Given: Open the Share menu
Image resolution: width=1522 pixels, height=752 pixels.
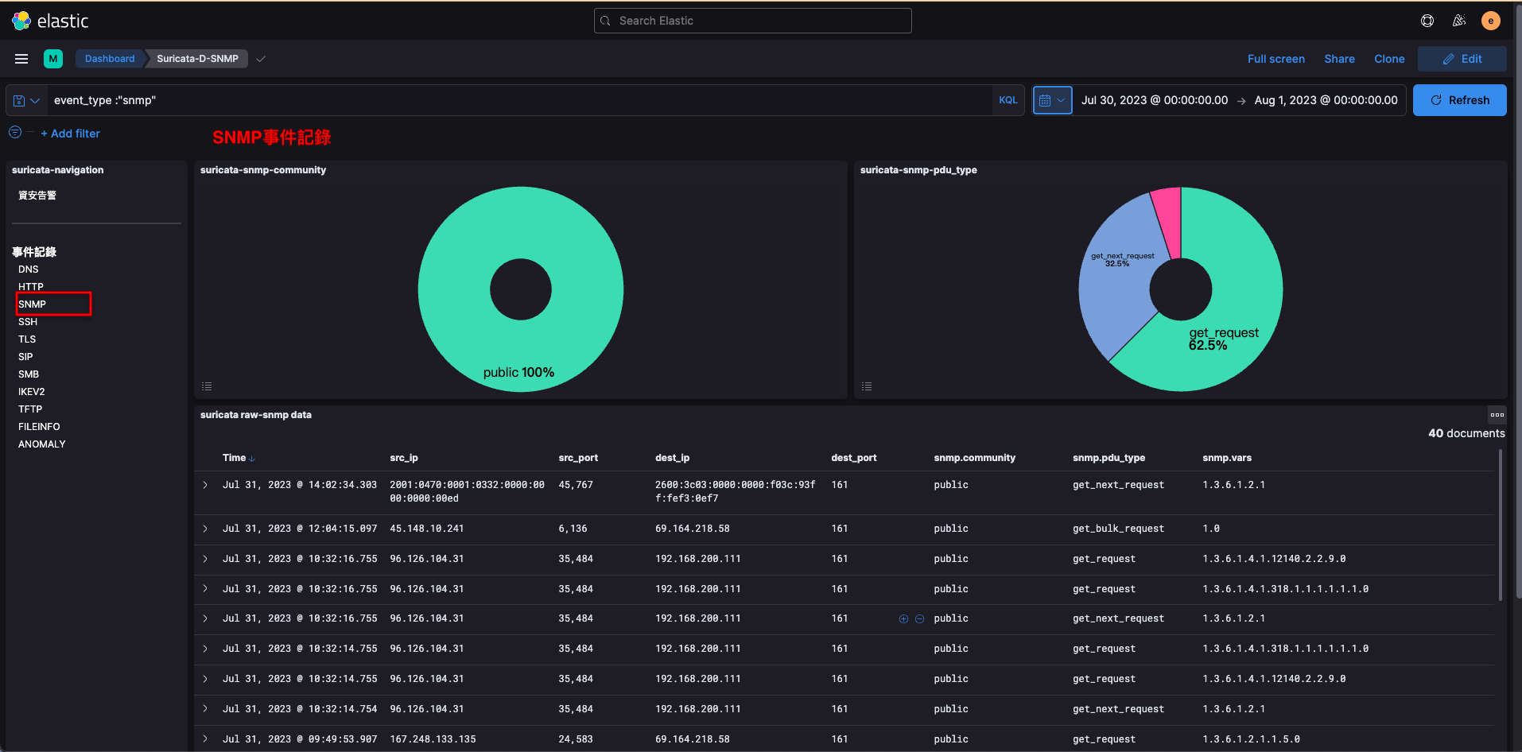Looking at the screenshot, I should (x=1339, y=59).
